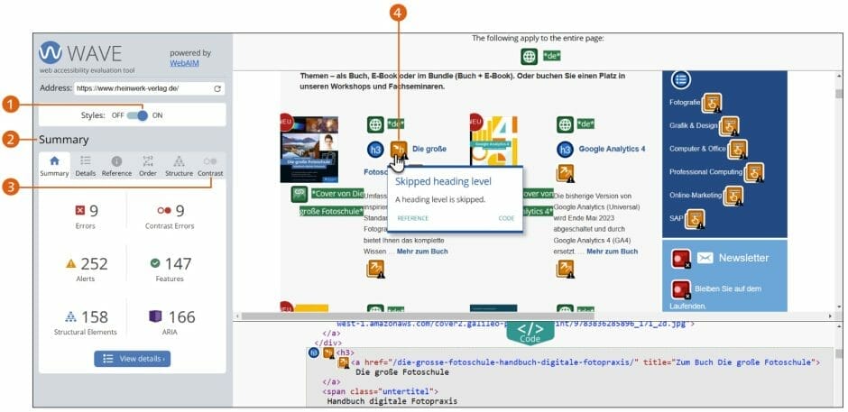Click the Die große Fotoschule book cover
The width and height of the screenshot is (848, 412).
[309, 150]
